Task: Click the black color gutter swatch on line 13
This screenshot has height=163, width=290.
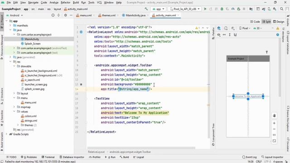Action: (x=81, y=84)
